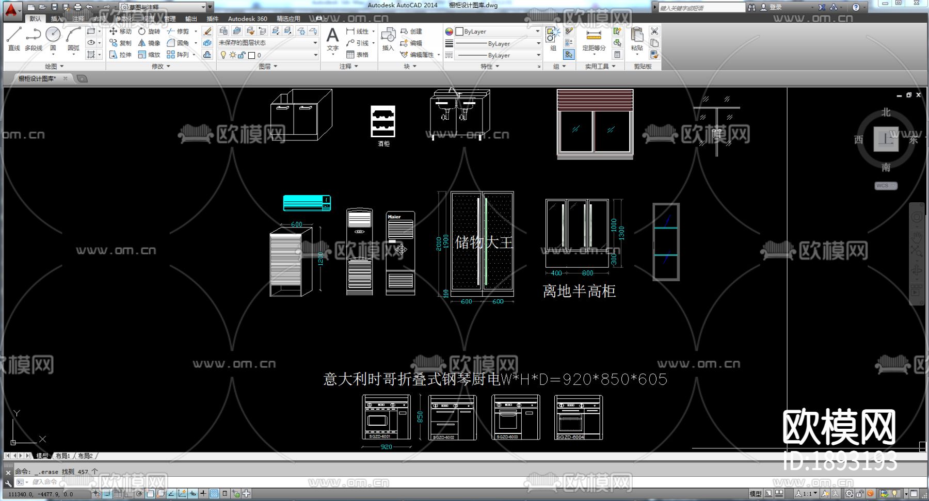Toggle Object Snap in the status bar
This screenshot has height=501, width=929.
tap(150, 494)
